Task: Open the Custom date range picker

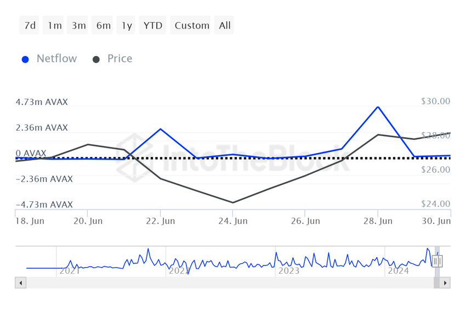Action: tap(192, 25)
